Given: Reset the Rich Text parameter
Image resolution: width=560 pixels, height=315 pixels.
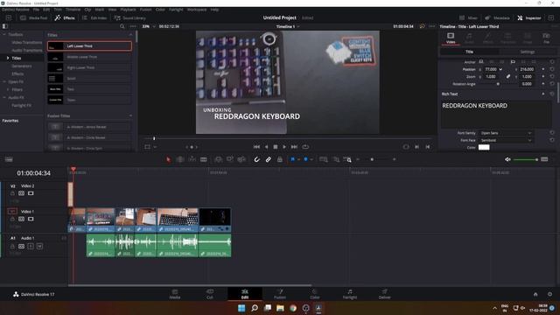Looking at the screenshot, I should click(x=552, y=94).
